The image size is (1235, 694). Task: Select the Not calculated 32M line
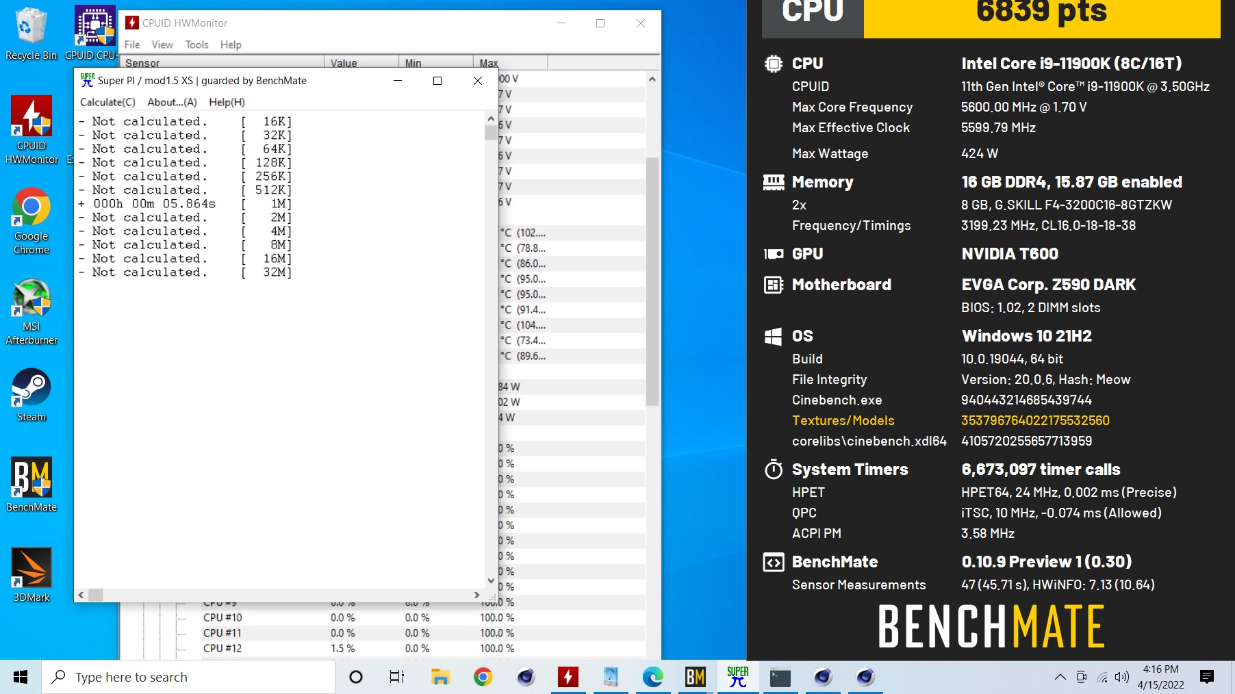point(185,272)
